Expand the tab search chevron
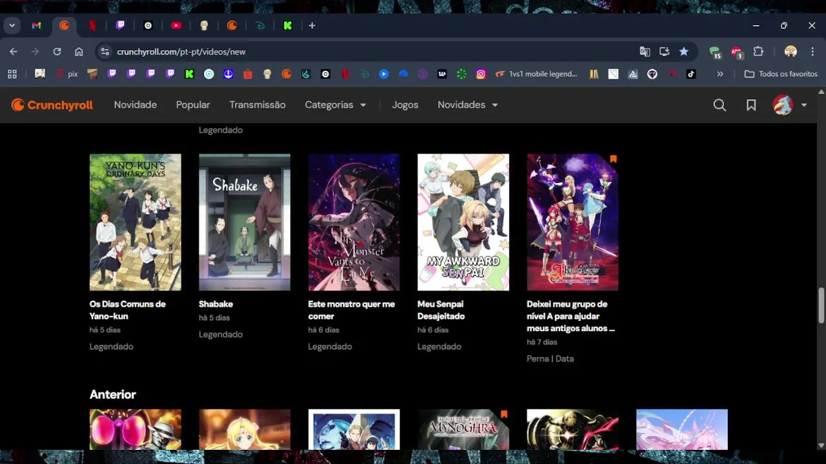 click(x=12, y=26)
